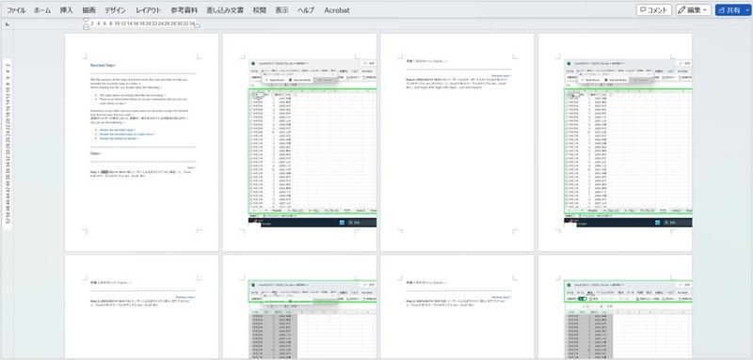
Task: Follow 'Review the additional details' link
Action: coord(119,138)
